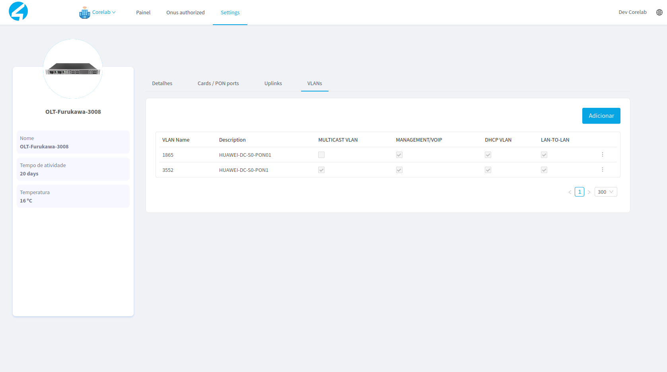Toggle Management/VOIP checkbox for VLAN 3552
This screenshot has height=372, width=667.
point(399,170)
